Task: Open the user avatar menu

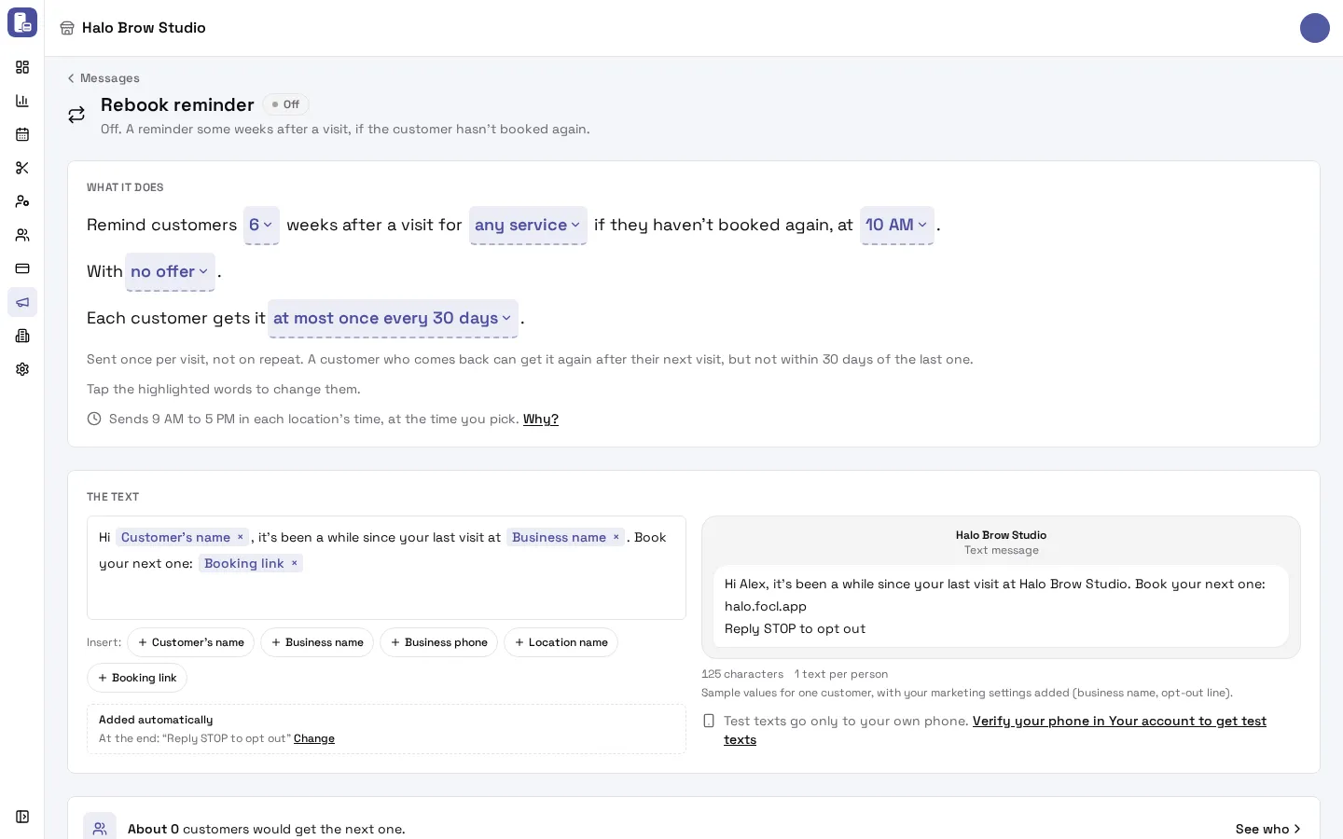Action: pyautogui.click(x=1315, y=28)
